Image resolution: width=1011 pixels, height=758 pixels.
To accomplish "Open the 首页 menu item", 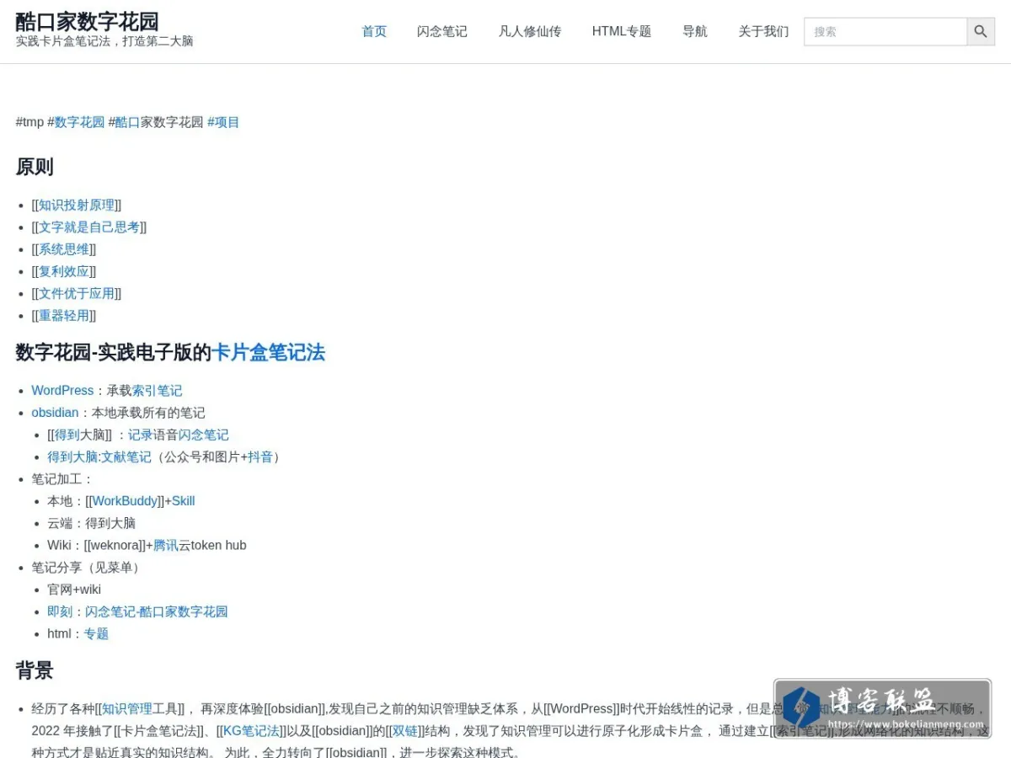I will click(374, 31).
